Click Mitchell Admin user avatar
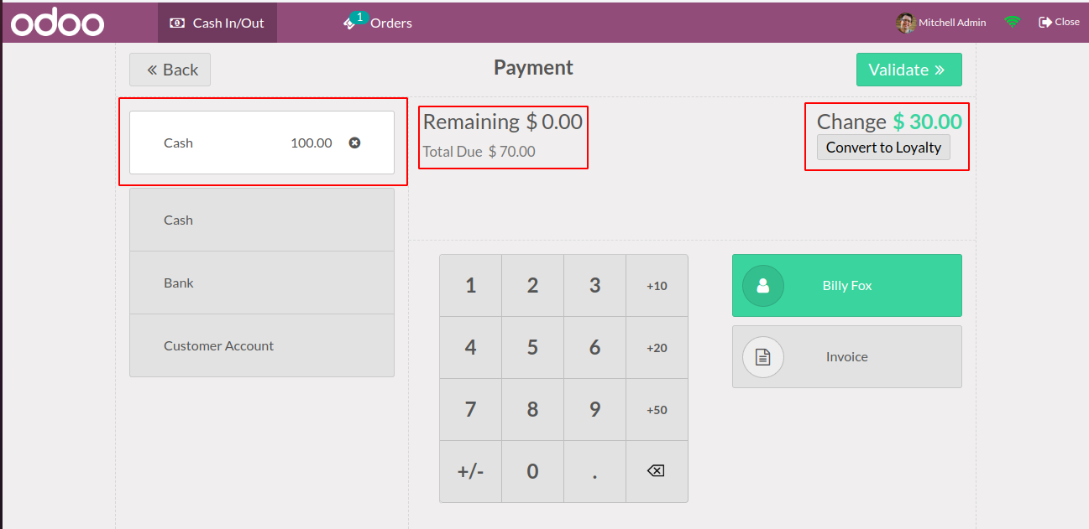The image size is (1089, 529). [x=905, y=23]
